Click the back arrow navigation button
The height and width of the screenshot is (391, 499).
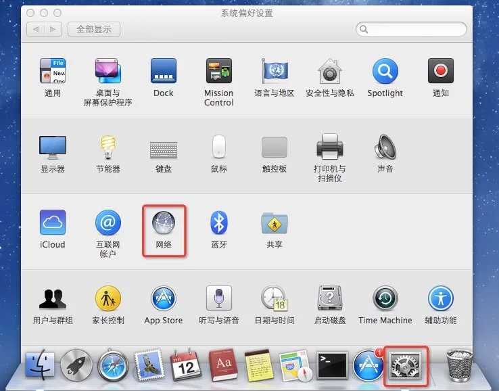tap(36, 30)
